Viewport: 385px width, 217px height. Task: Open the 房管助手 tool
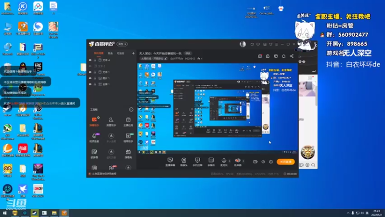coord(111,122)
